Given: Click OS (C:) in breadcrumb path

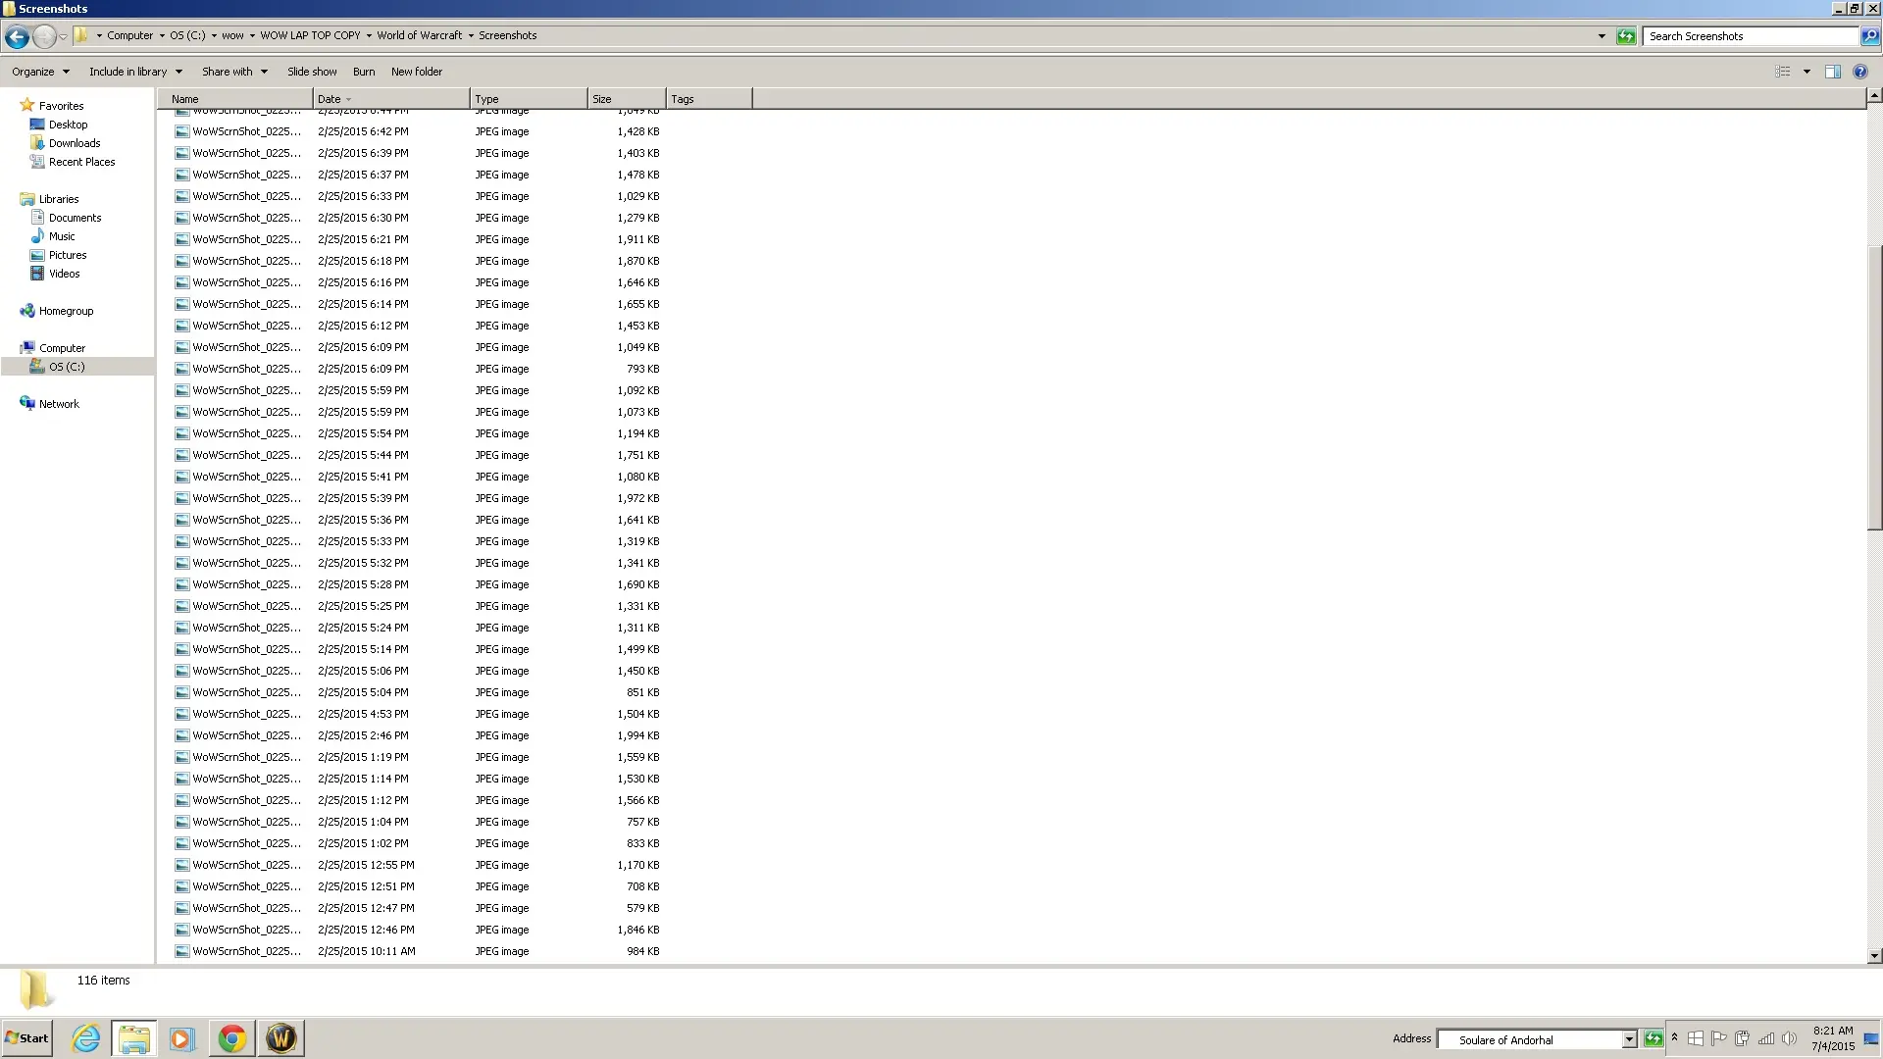Looking at the screenshot, I should tap(187, 35).
